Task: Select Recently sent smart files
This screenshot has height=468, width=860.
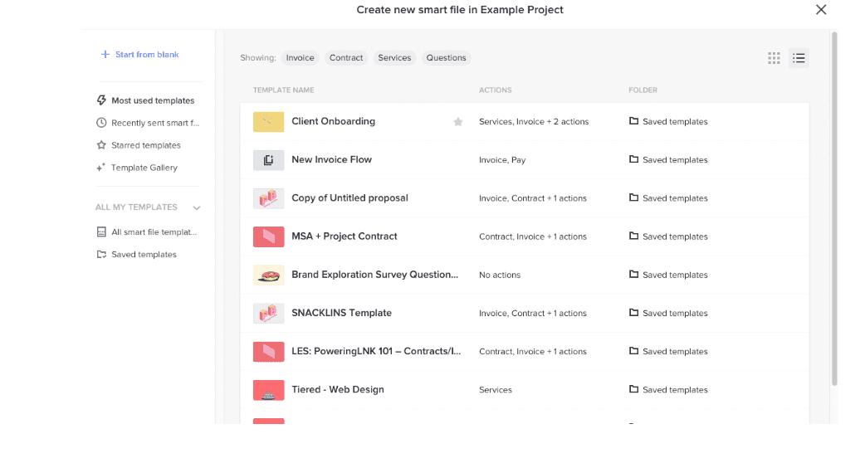Action: click(155, 123)
